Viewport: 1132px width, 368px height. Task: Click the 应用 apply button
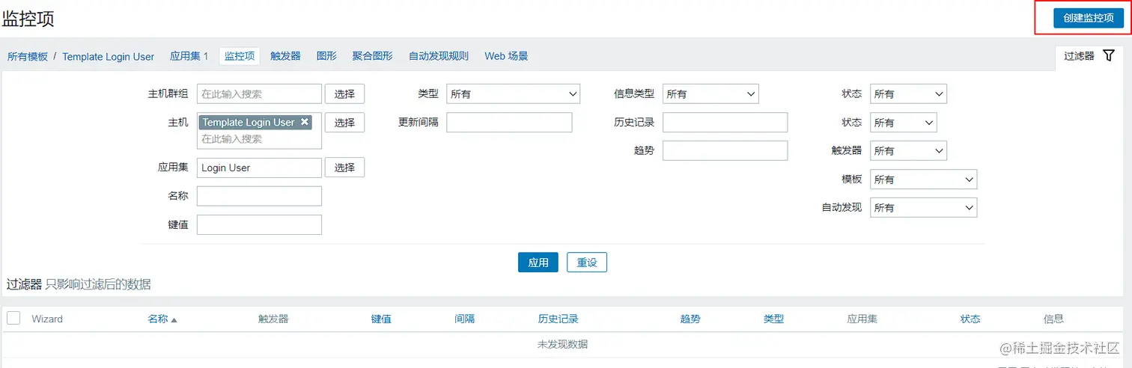pos(538,262)
